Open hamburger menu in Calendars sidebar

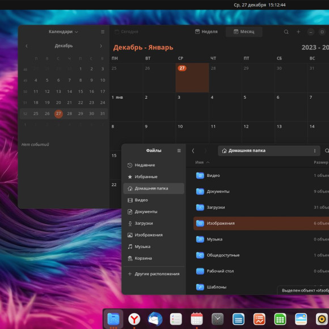(103, 32)
